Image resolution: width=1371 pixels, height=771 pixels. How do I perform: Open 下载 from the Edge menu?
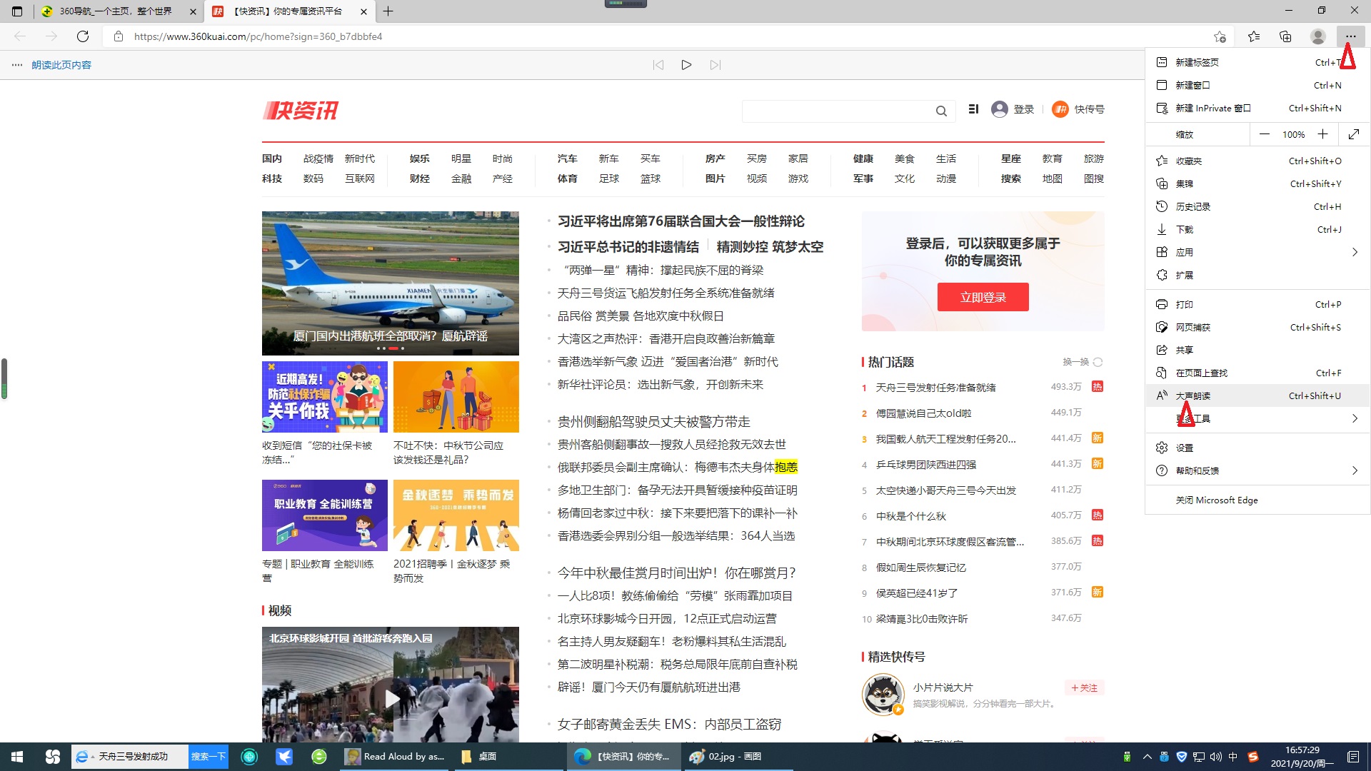click(1257, 229)
